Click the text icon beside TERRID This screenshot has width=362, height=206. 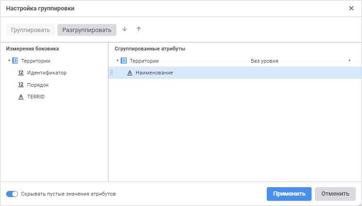[x=21, y=97]
